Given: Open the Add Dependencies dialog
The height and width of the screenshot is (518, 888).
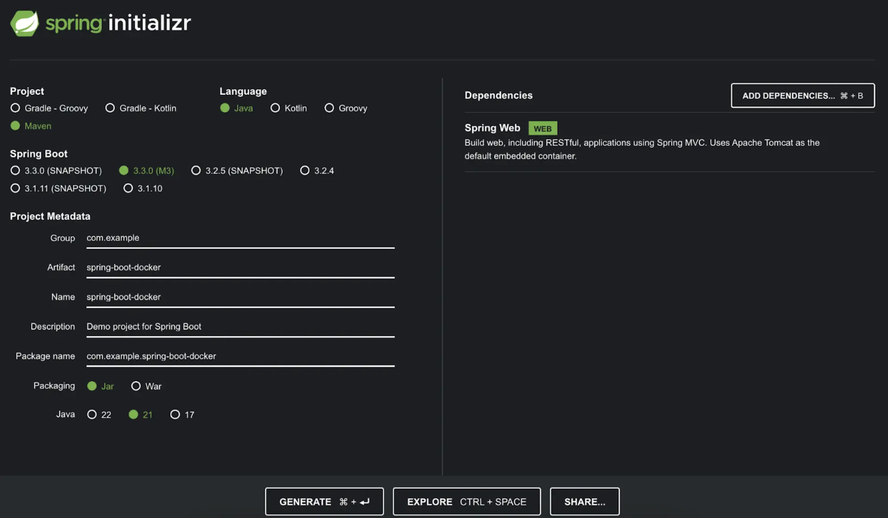Looking at the screenshot, I should click(802, 95).
